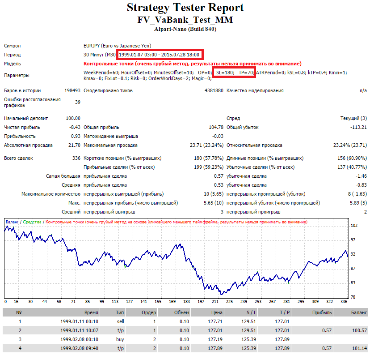Viewport: 374px width, 355px height.
Task: Click the _SL=180; _TP=70 parameter text
Action: click(x=234, y=73)
